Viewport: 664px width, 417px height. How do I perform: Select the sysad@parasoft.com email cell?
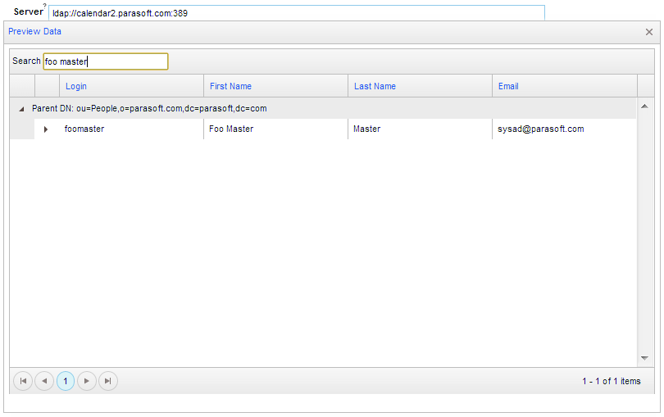[565, 129]
